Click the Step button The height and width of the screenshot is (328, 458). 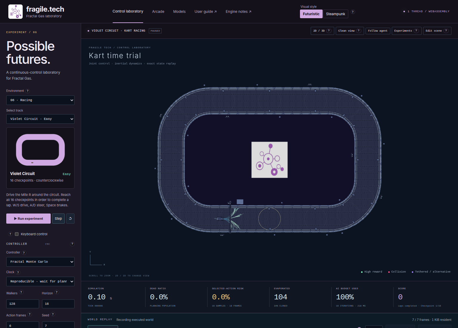58,219
